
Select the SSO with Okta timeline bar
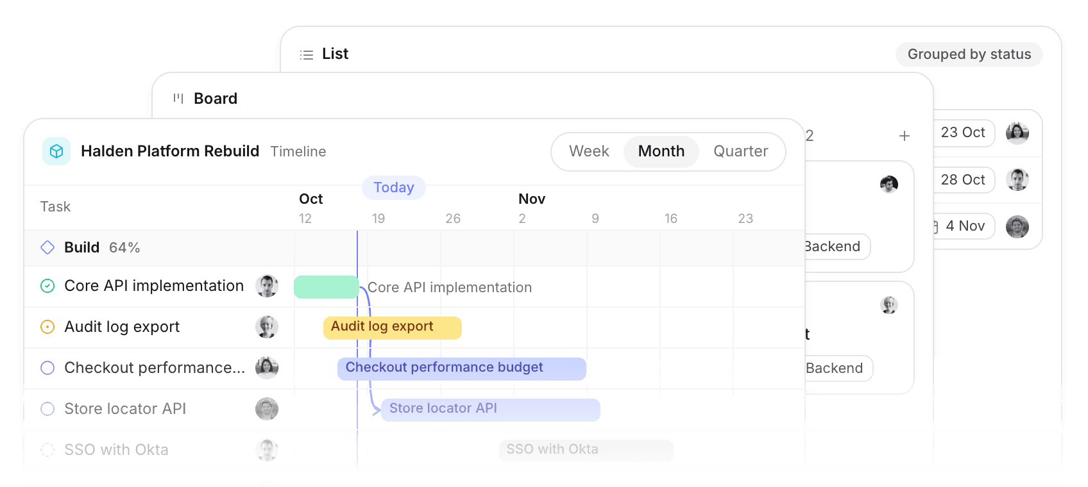[x=586, y=450]
